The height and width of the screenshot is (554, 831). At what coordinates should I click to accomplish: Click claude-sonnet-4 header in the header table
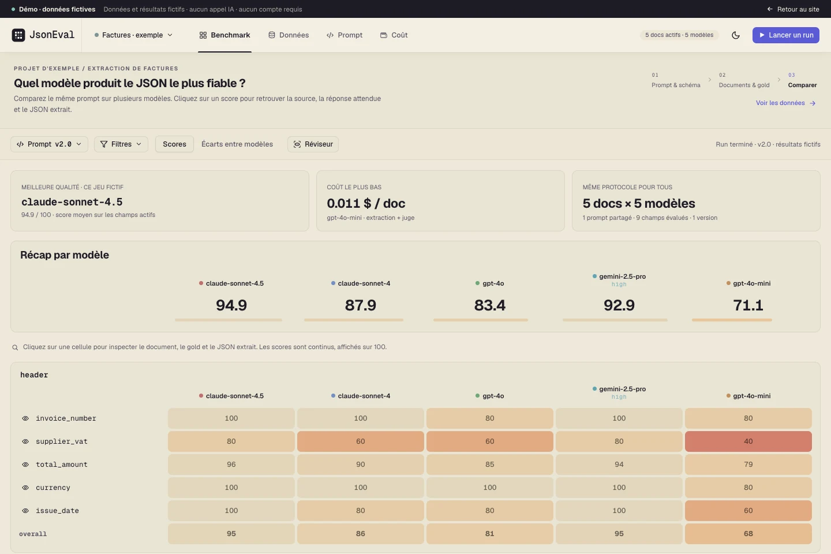[361, 396]
